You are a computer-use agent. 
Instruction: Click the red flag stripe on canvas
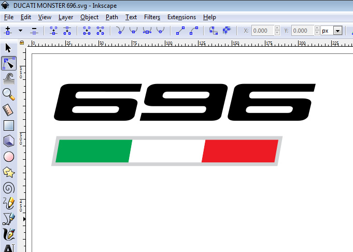click(240, 151)
